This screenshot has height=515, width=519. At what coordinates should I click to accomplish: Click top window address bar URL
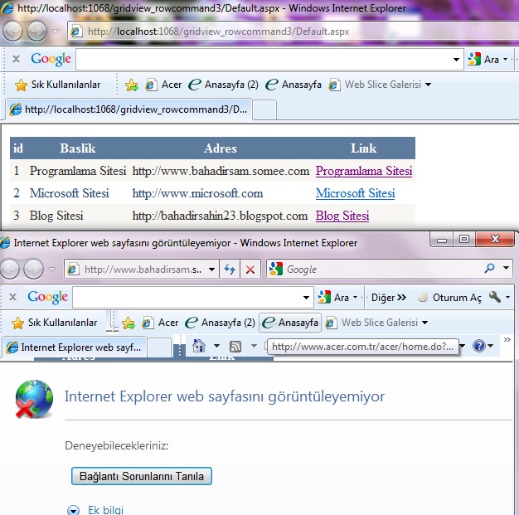point(218,32)
